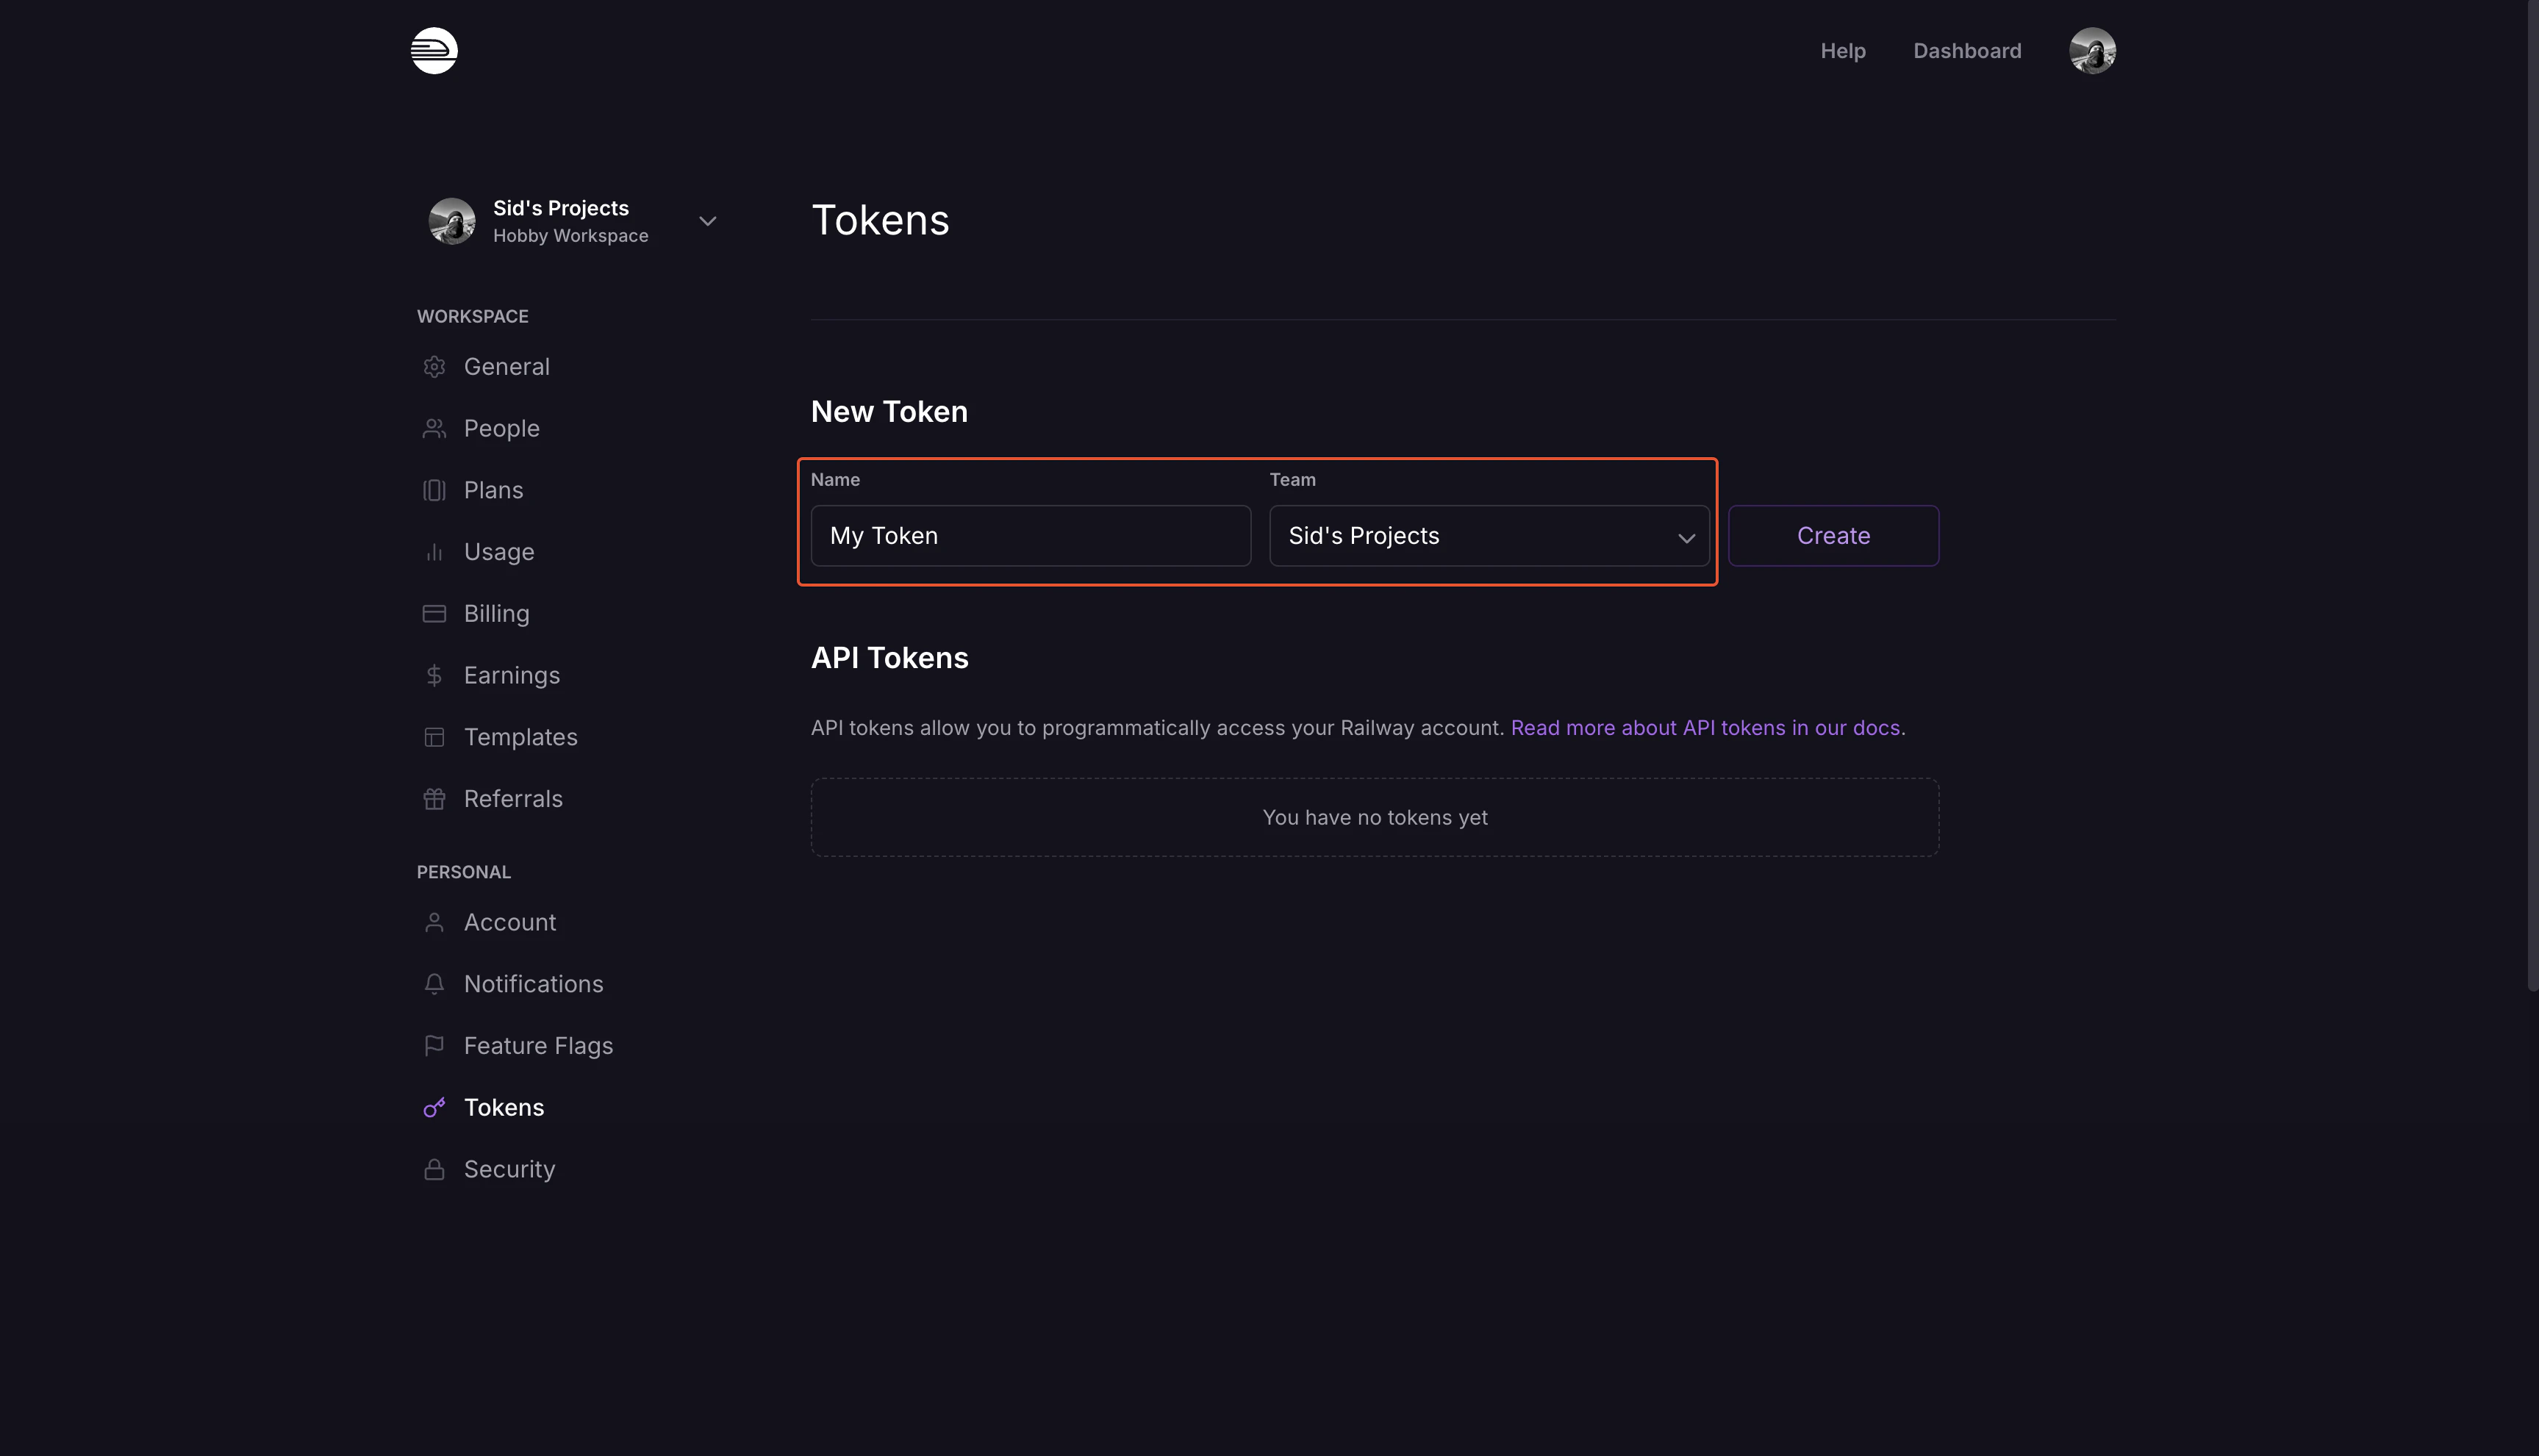Open the Feature Flags page
This screenshot has height=1456, width=2539.
[x=539, y=1046]
